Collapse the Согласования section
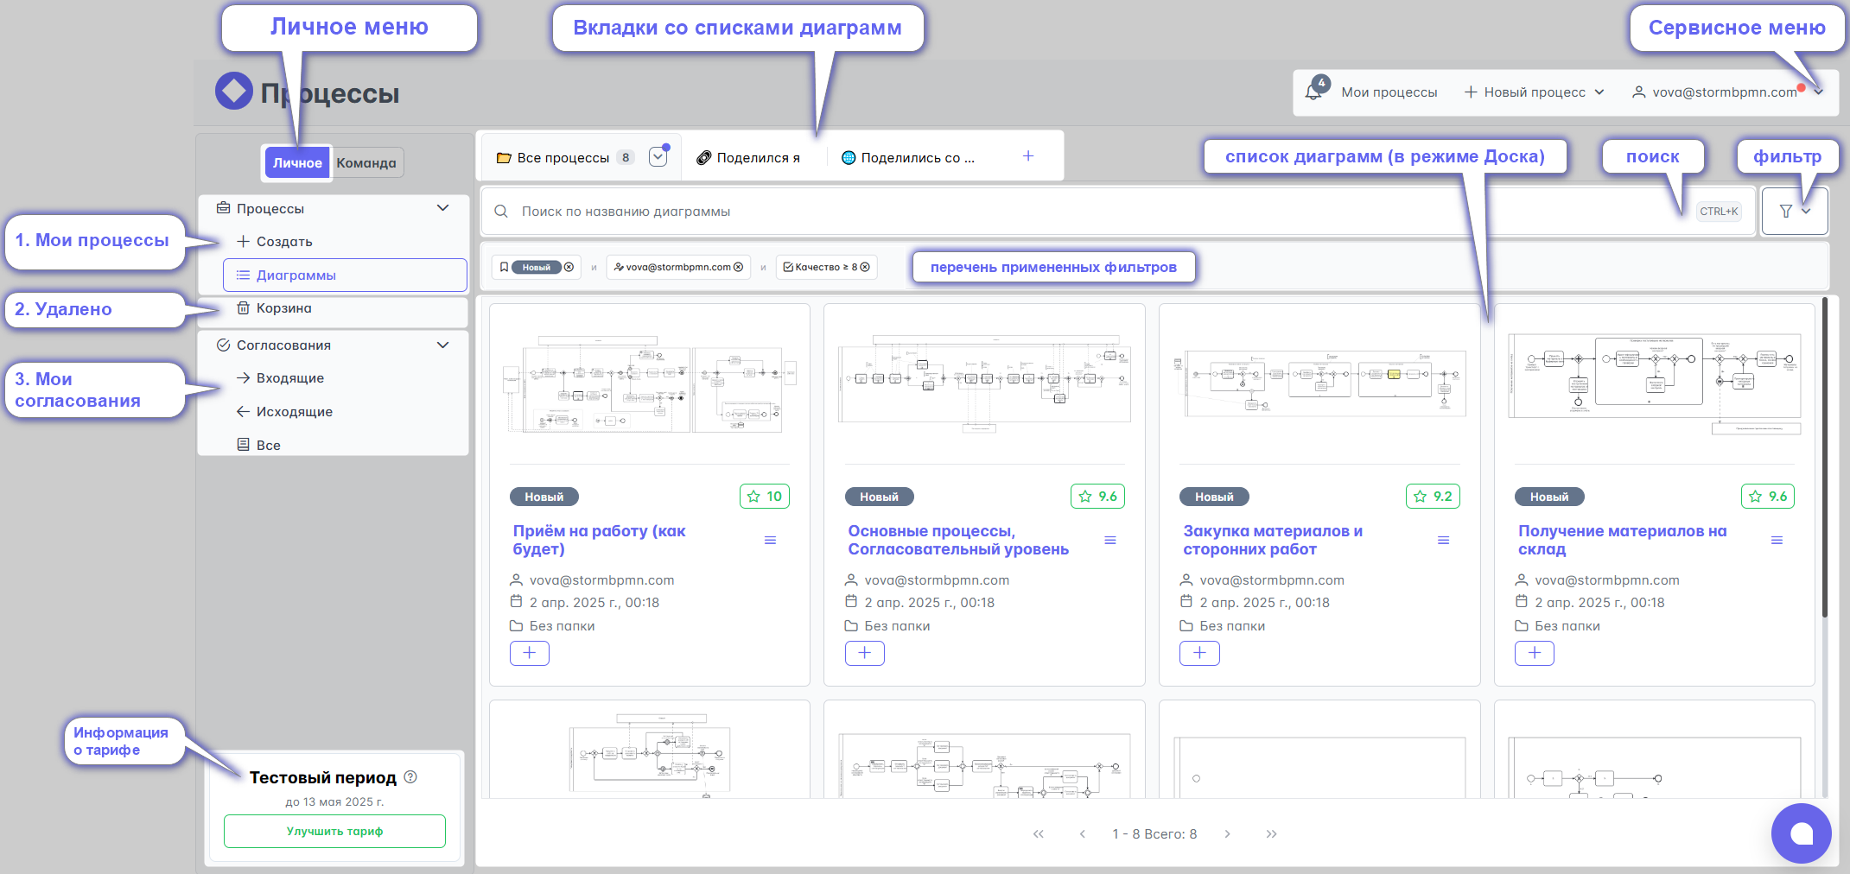Viewport: 1850px width, 874px height. click(x=442, y=345)
